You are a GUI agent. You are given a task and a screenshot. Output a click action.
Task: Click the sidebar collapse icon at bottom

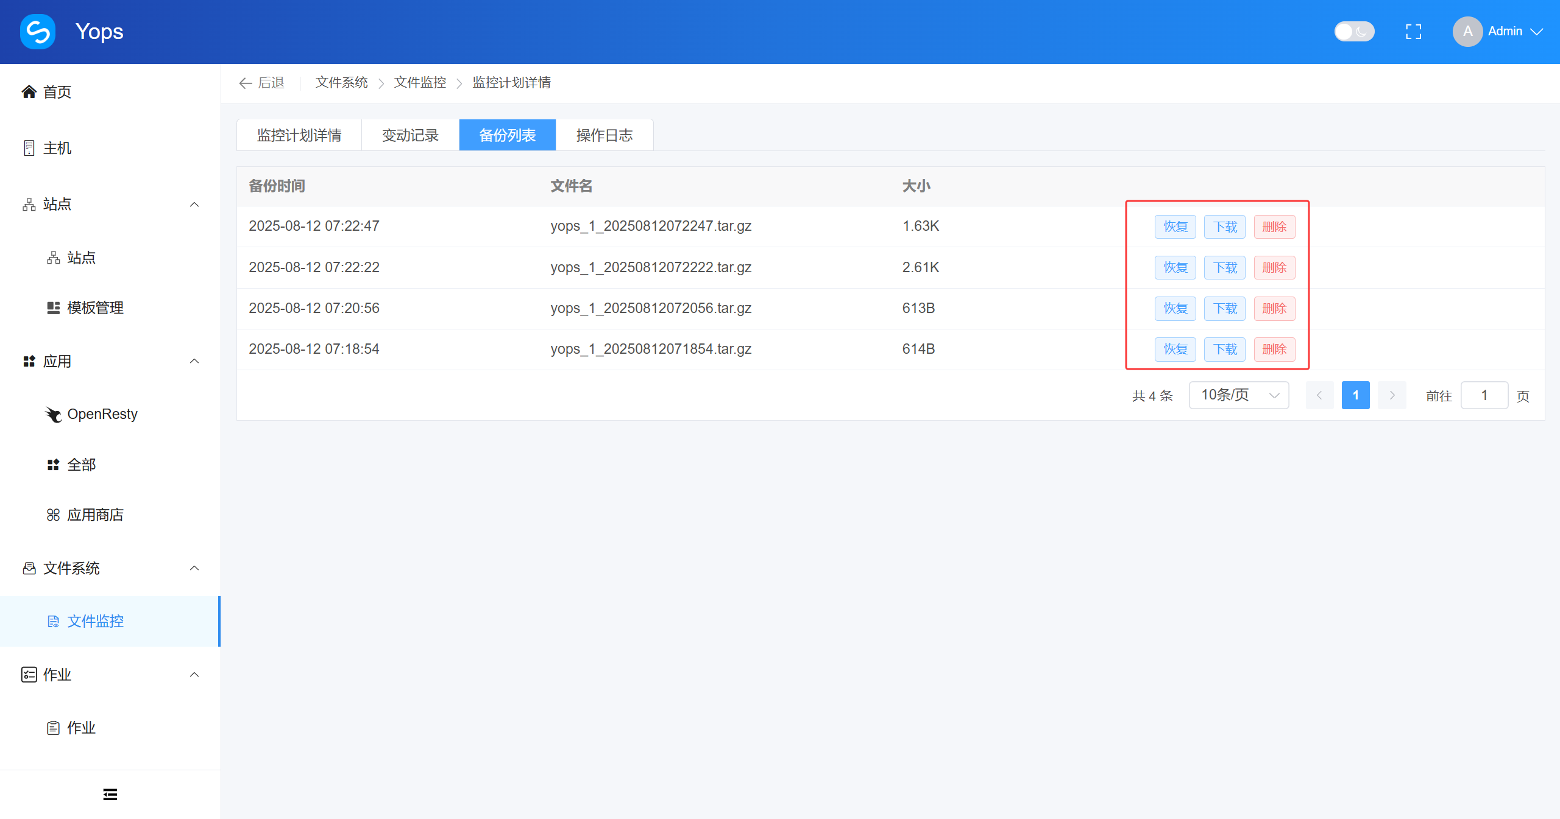pyautogui.click(x=110, y=794)
